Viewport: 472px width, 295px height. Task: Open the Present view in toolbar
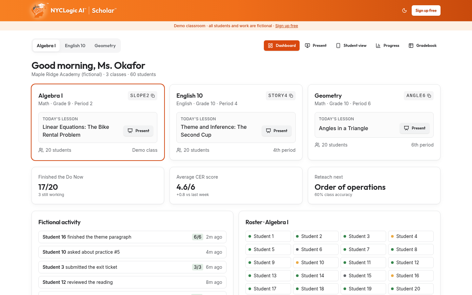coord(316,46)
